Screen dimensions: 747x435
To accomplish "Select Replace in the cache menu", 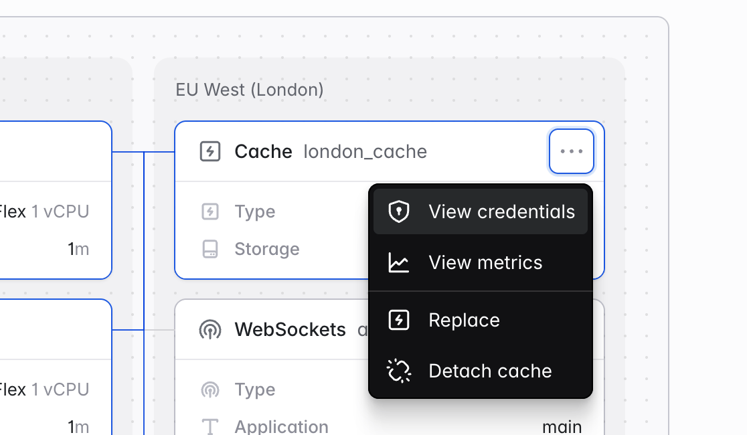I will pos(480,320).
